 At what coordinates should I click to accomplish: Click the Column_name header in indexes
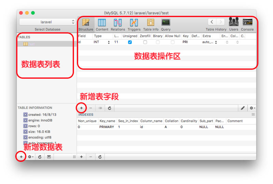coord(151,121)
